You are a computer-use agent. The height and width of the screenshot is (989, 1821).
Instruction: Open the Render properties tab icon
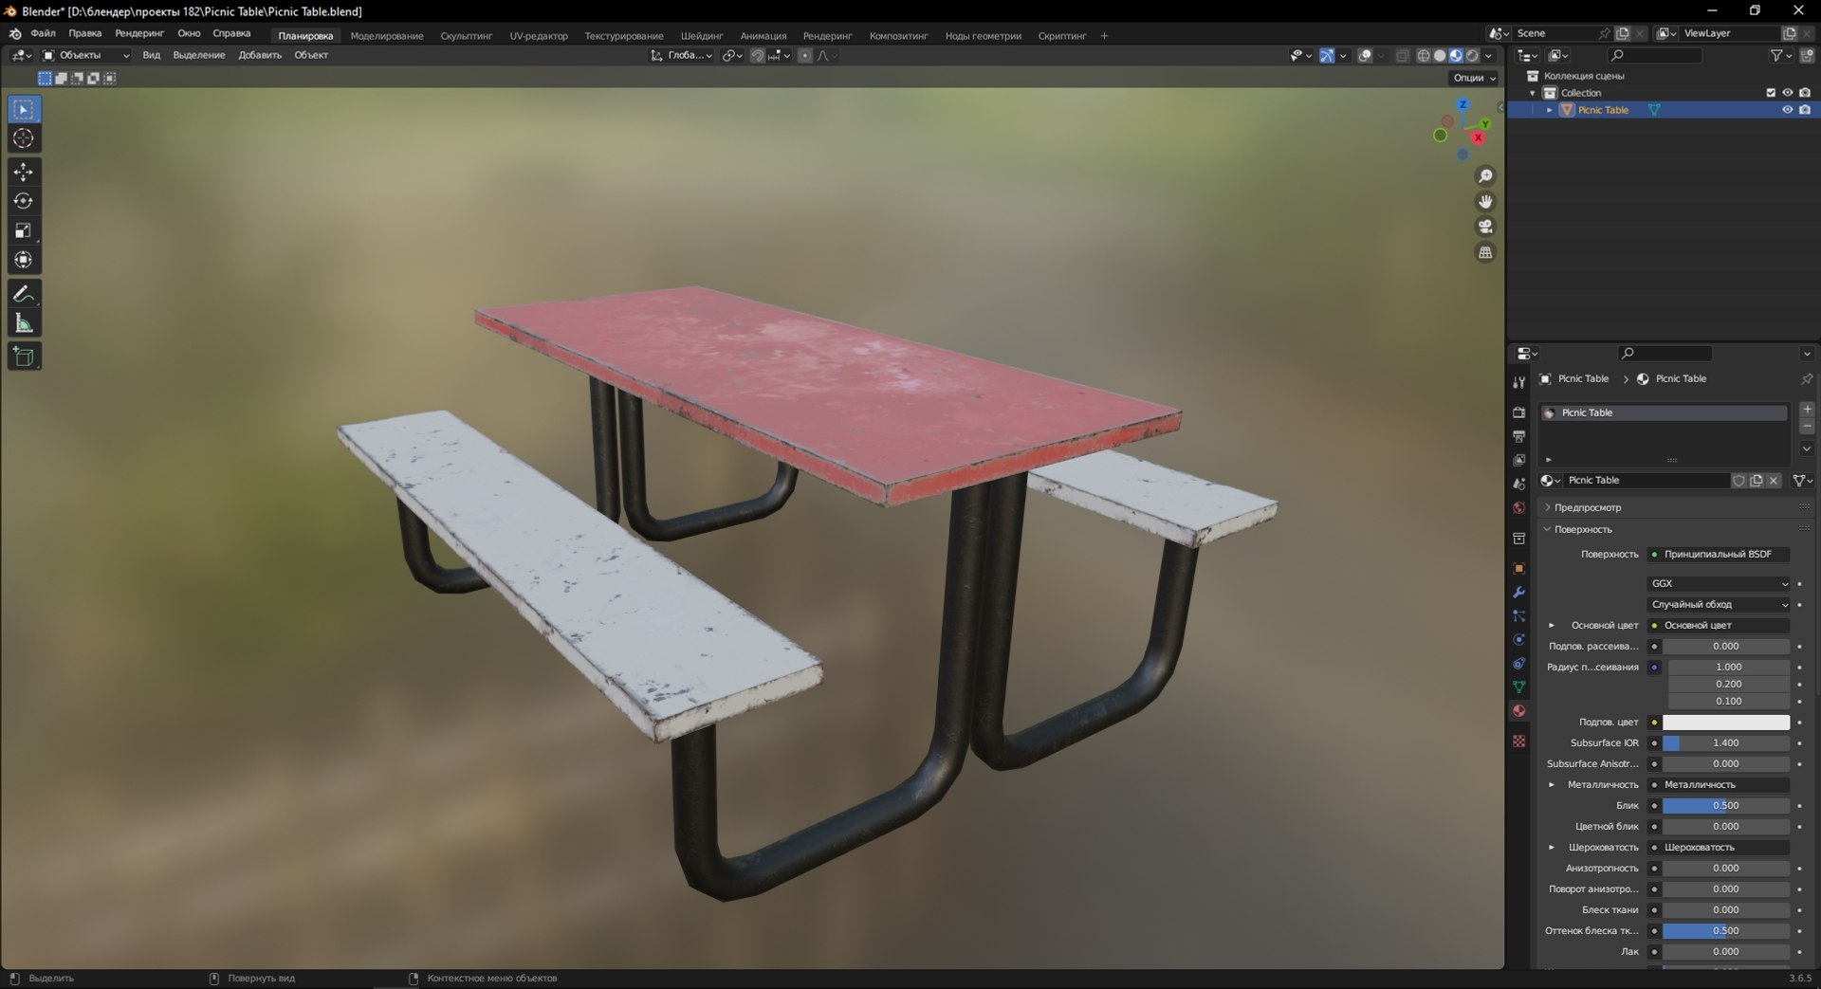[x=1518, y=412]
